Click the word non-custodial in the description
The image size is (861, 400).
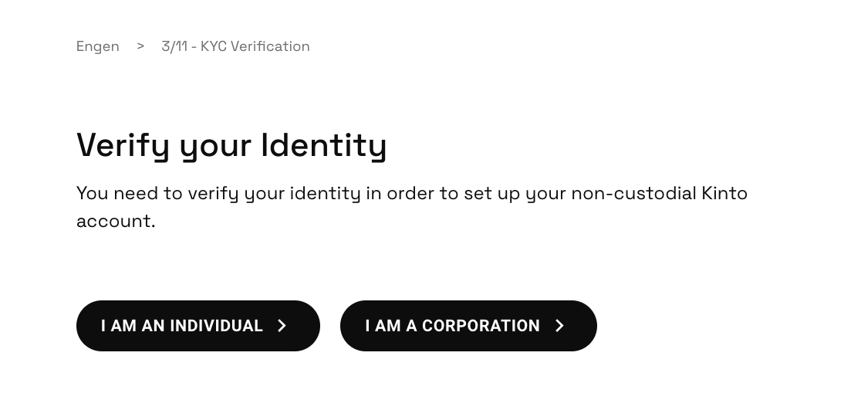click(633, 193)
